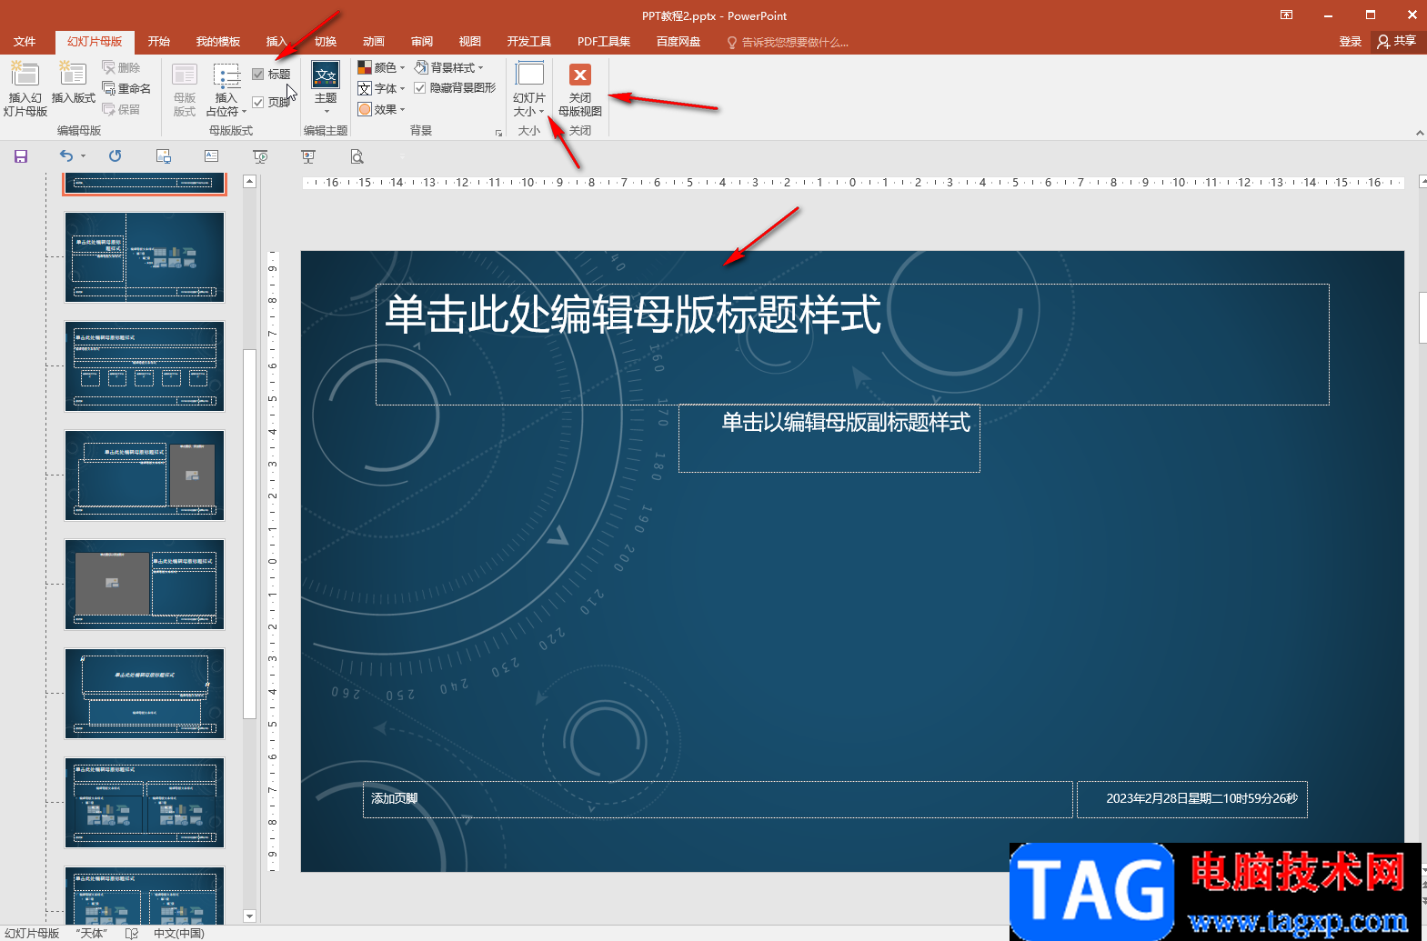The height and width of the screenshot is (941, 1427).
Task: Click the print preview magnifier icon
Action: pos(357,156)
